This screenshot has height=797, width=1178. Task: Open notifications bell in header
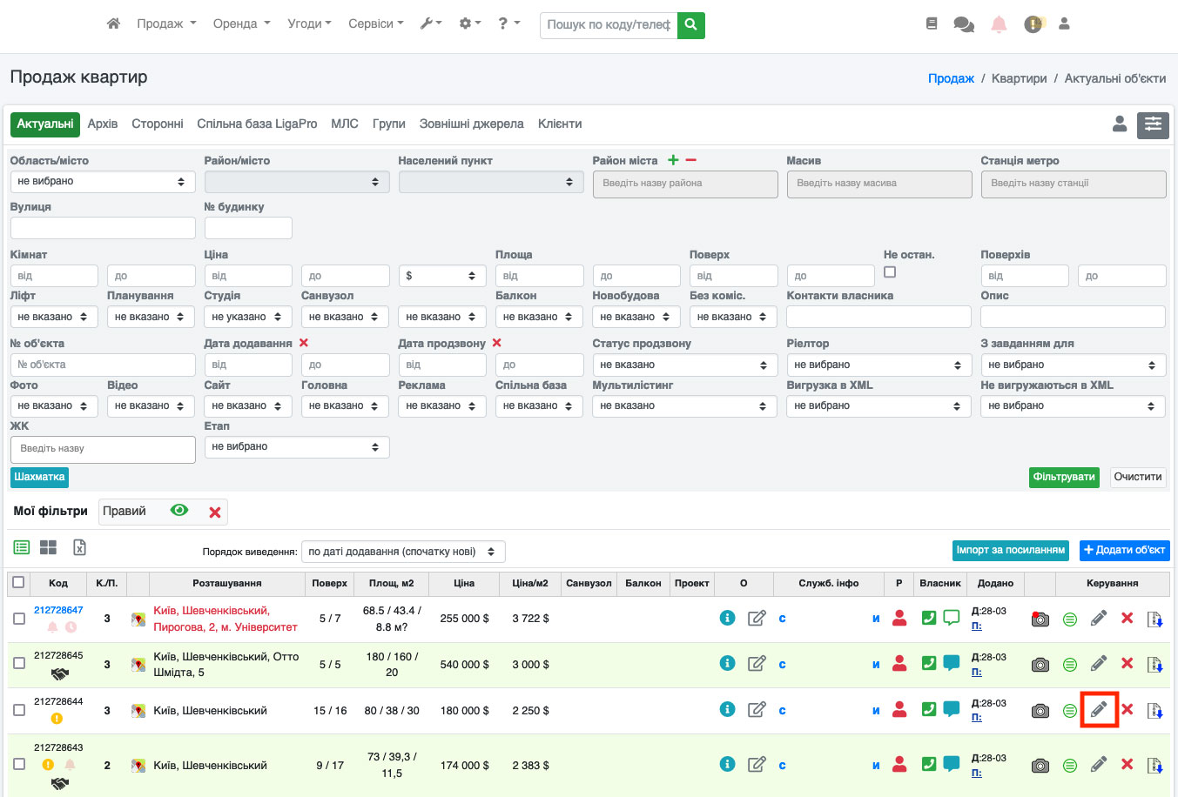pos(999,24)
